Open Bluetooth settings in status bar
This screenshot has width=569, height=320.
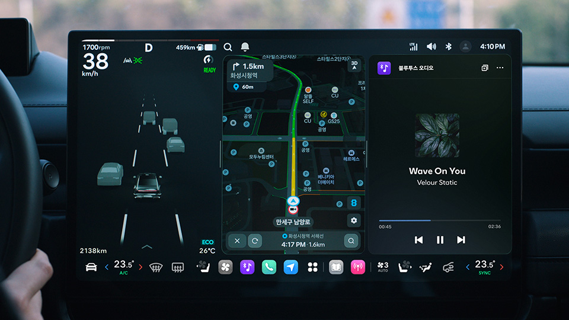tap(449, 46)
